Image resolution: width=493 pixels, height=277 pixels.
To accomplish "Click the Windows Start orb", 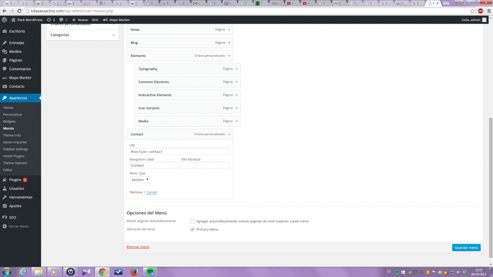I will point(7,272).
